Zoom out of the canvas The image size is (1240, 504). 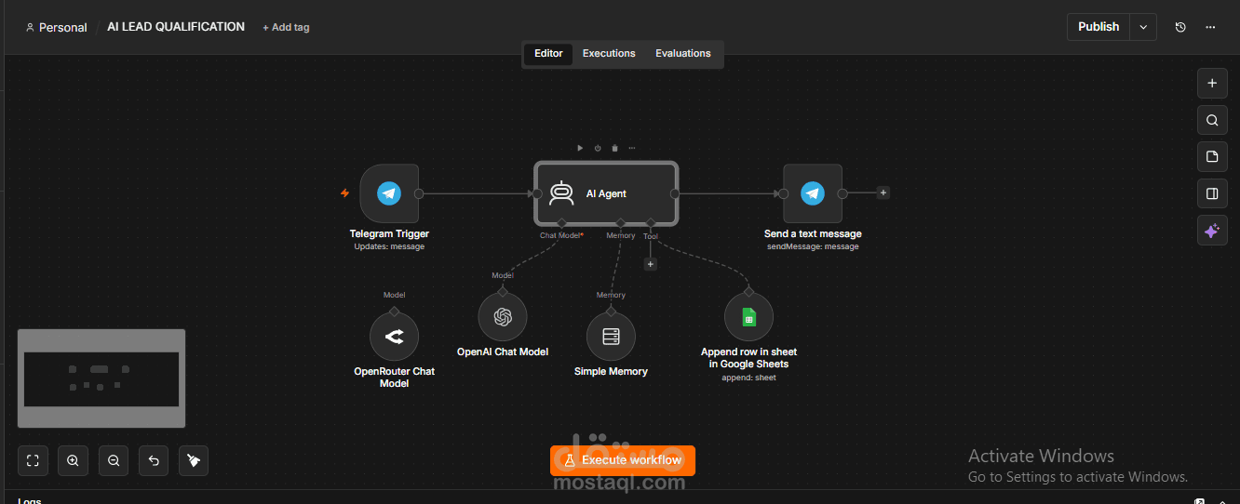tap(114, 460)
